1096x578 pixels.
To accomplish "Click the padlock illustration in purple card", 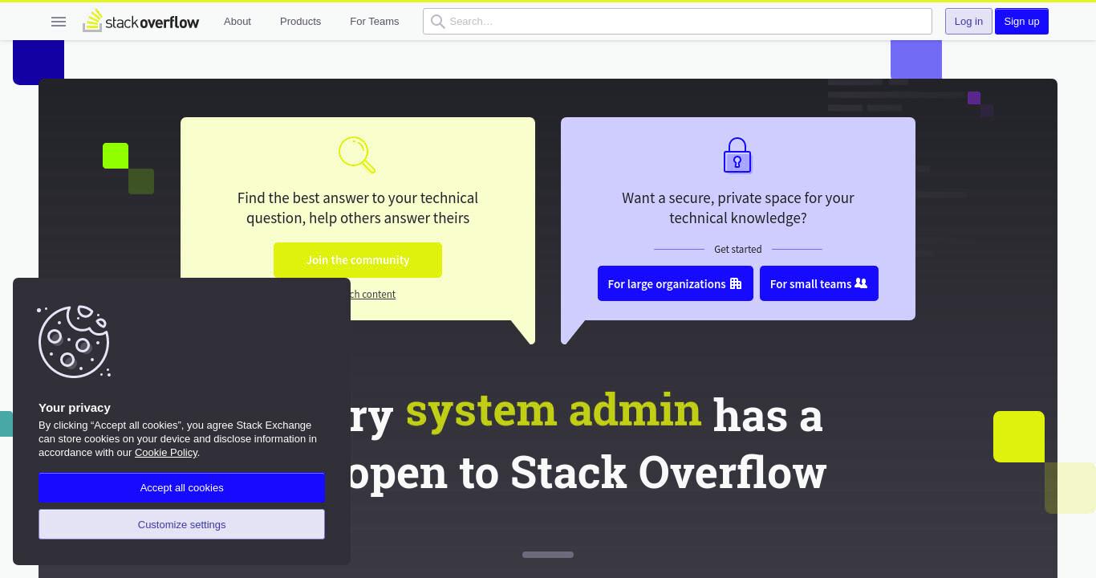I will [737, 155].
